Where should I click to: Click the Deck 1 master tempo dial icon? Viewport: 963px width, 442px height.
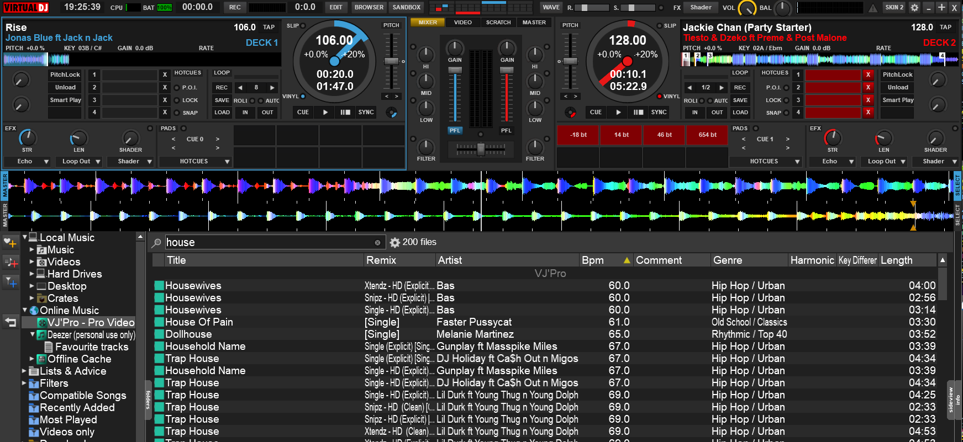pyautogui.click(x=391, y=113)
